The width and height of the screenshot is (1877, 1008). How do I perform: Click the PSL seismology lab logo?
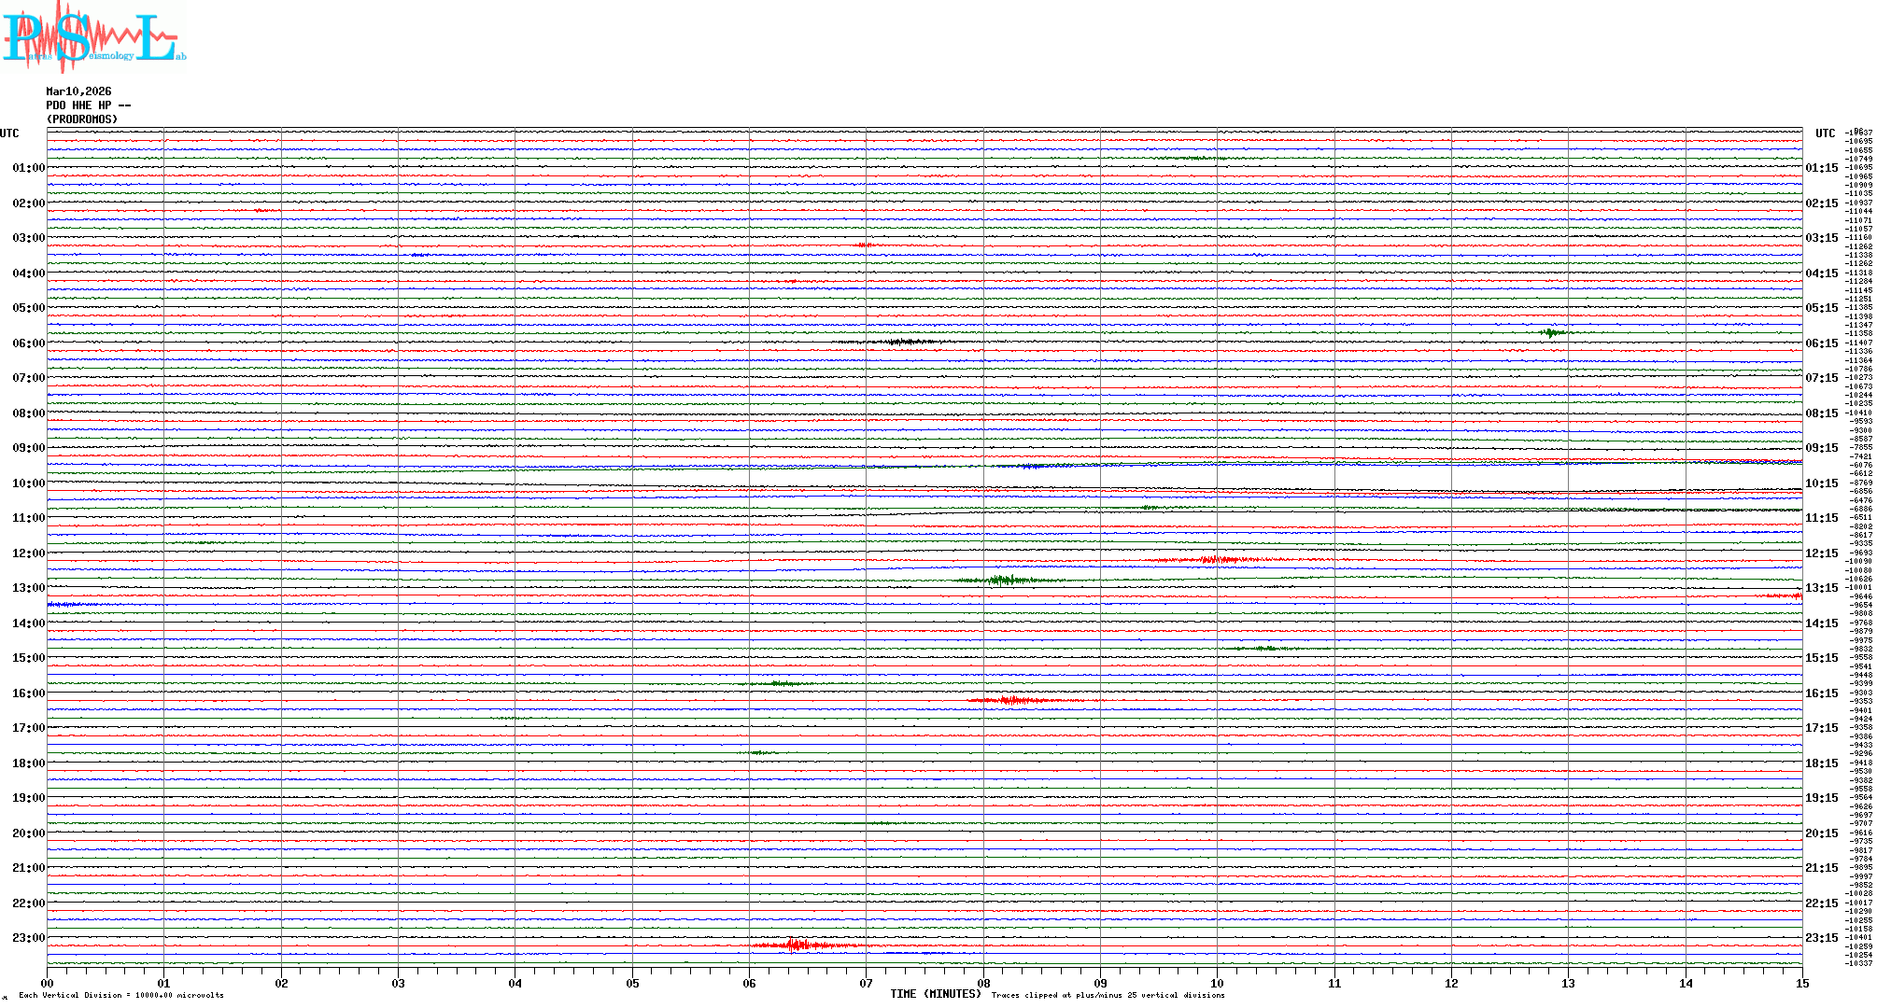(x=93, y=37)
